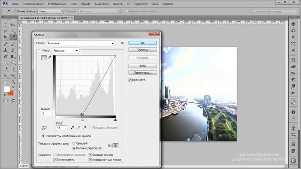Image resolution: width=301 pixels, height=169 pixels.
Task: Select the Path Selection tool
Action: [6, 75]
